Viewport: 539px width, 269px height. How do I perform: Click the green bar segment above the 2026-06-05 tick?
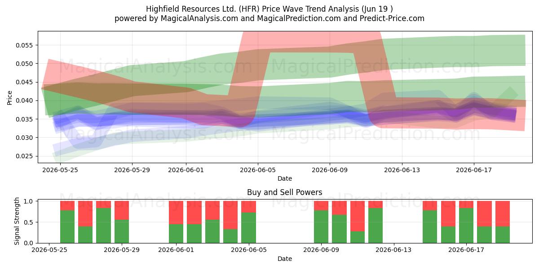tap(248, 228)
